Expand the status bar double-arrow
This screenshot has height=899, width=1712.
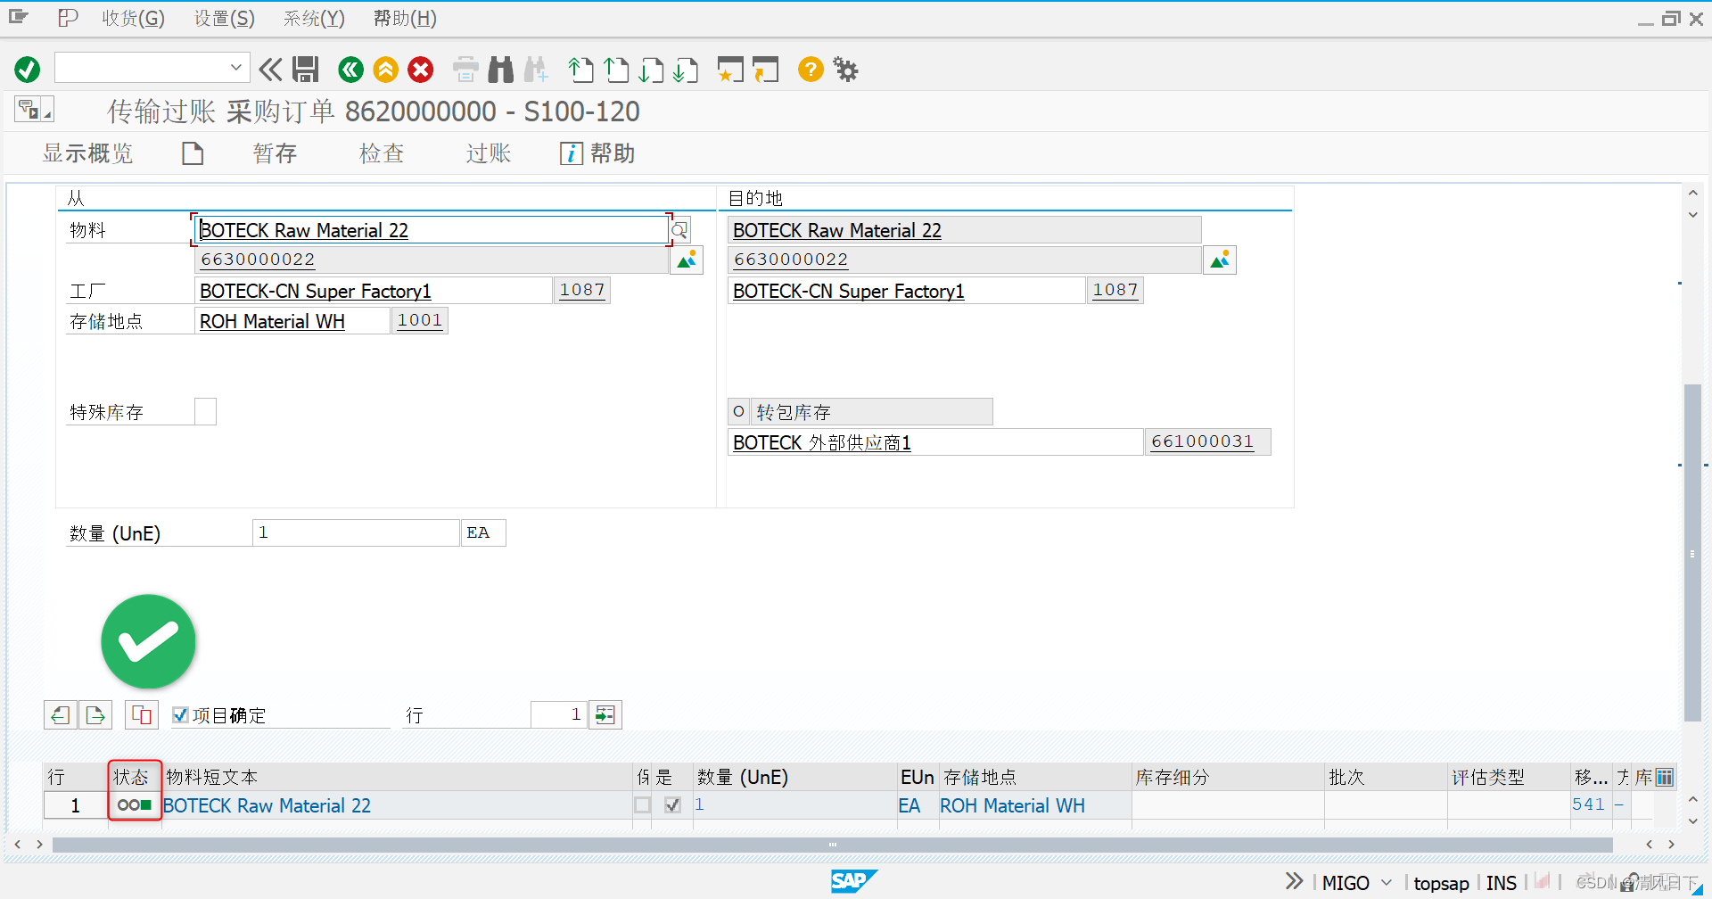(1294, 881)
